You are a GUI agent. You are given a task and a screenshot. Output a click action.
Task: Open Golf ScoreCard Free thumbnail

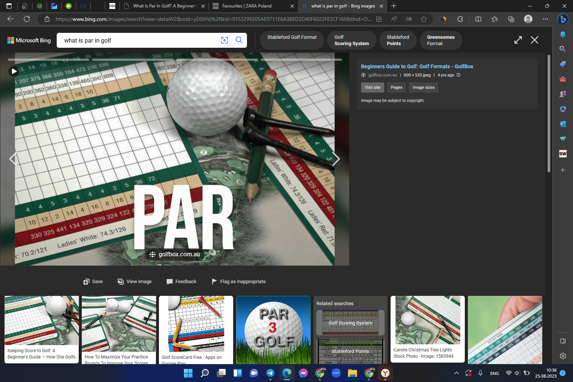coord(196,330)
